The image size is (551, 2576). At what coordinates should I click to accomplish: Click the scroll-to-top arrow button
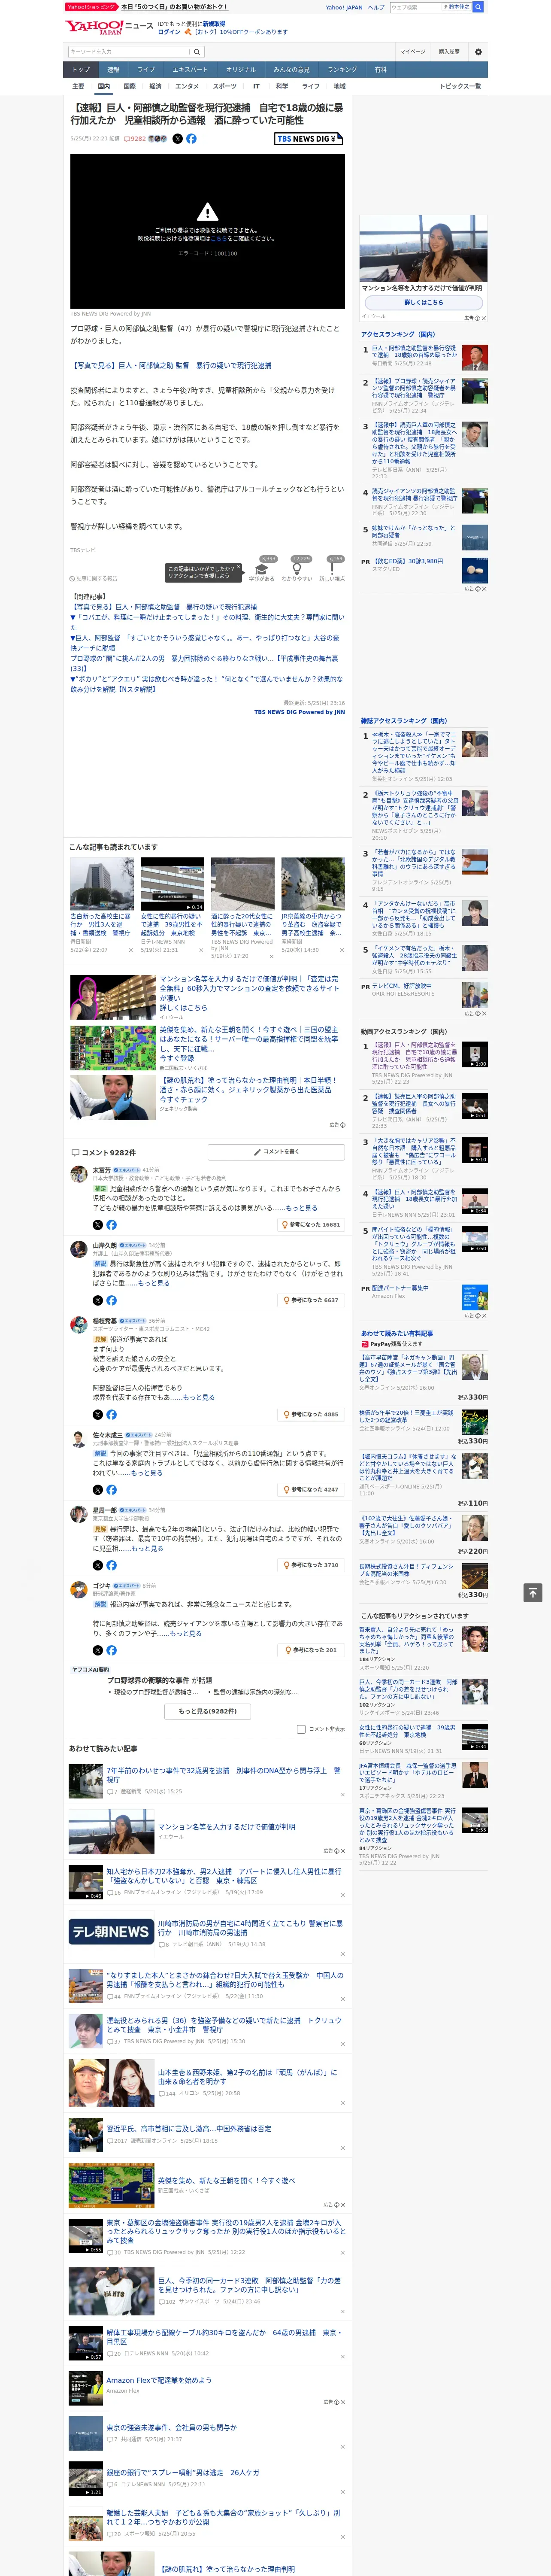pos(533,1592)
